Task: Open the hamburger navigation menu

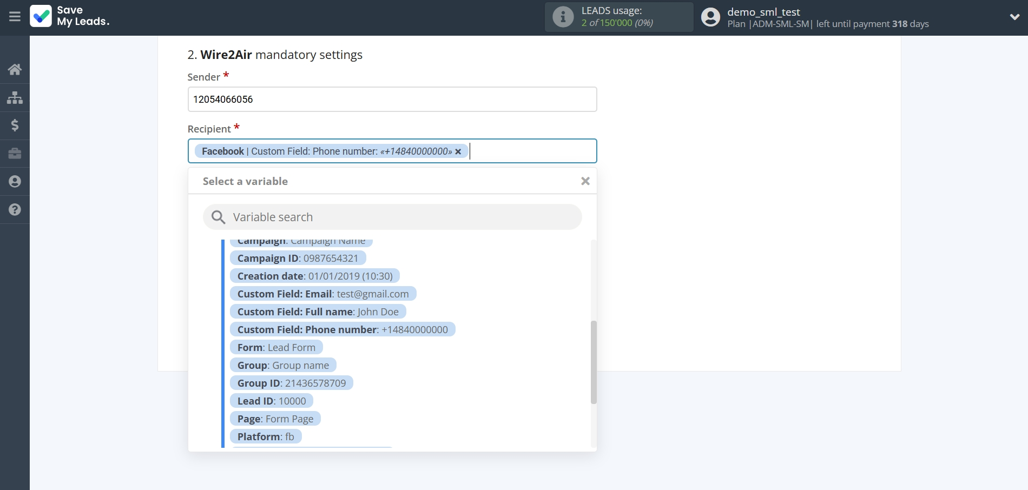Action: [15, 16]
